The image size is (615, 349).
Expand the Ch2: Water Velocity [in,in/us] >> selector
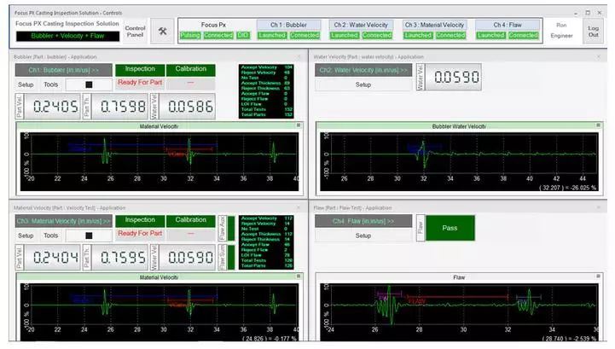click(363, 69)
